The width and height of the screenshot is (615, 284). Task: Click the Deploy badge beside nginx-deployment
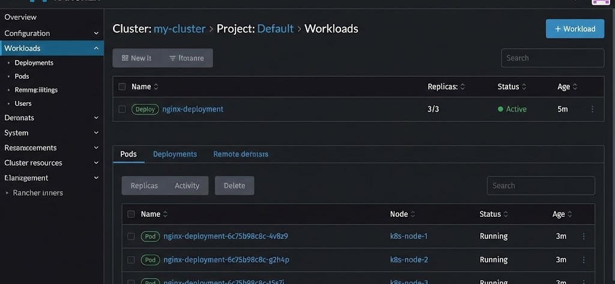pos(145,109)
